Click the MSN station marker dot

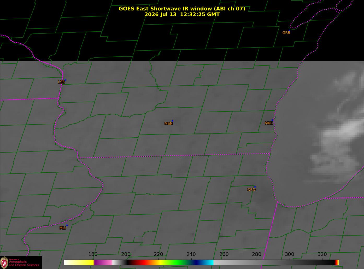pos(172,121)
